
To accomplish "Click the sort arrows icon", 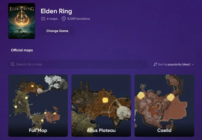I will click(155, 64).
